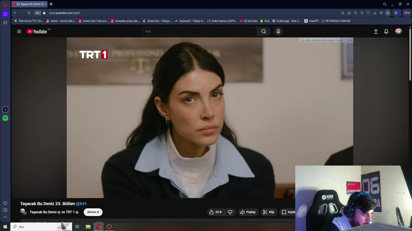The image size is (412, 231).
Task: Open the sidebar three-dots setup menu
Action: tap(5, 217)
